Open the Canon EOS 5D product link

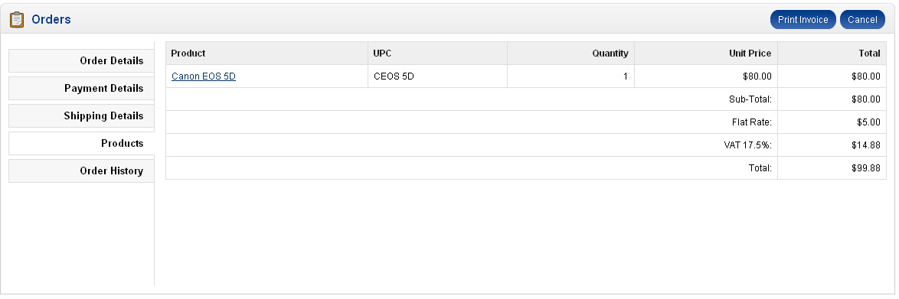click(x=204, y=76)
